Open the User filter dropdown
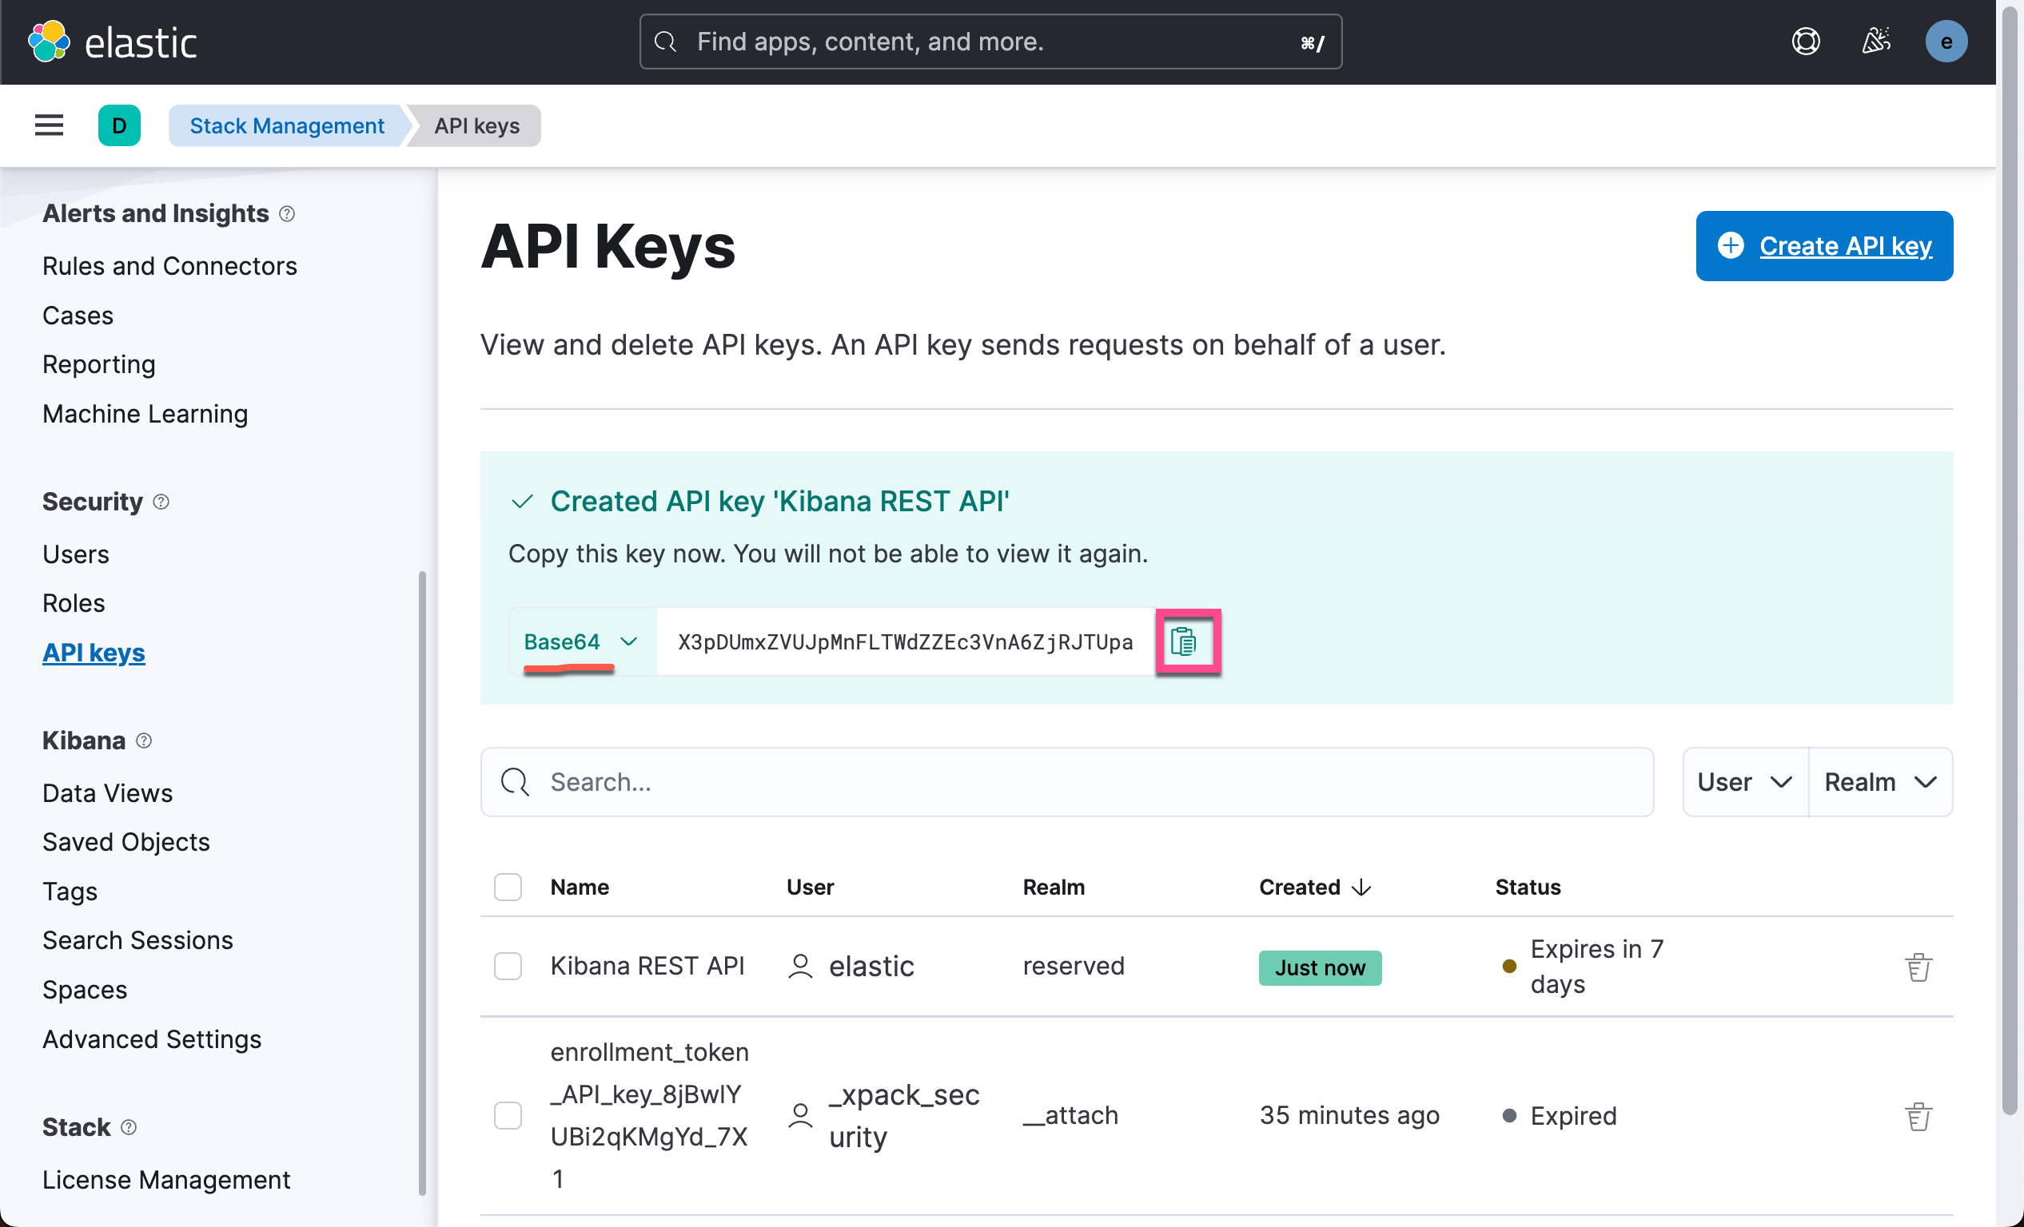The height and width of the screenshot is (1227, 2024). click(x=1743, y=781)
